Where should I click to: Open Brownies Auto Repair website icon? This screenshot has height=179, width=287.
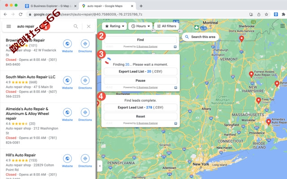(x=67, y=44)
